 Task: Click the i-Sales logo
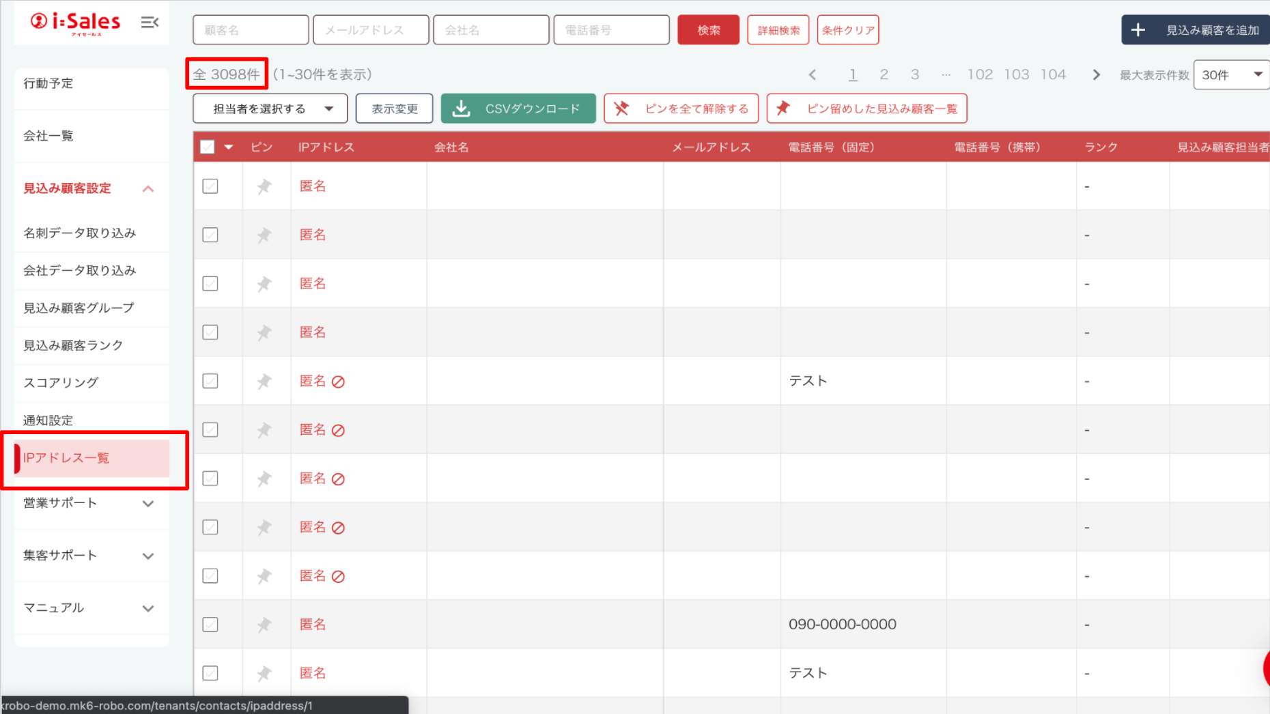point(76,23)
